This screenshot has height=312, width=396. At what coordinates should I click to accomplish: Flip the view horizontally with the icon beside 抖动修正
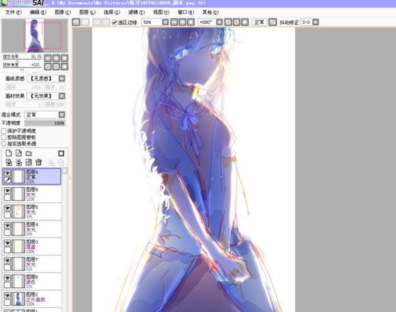click(272, 23)
